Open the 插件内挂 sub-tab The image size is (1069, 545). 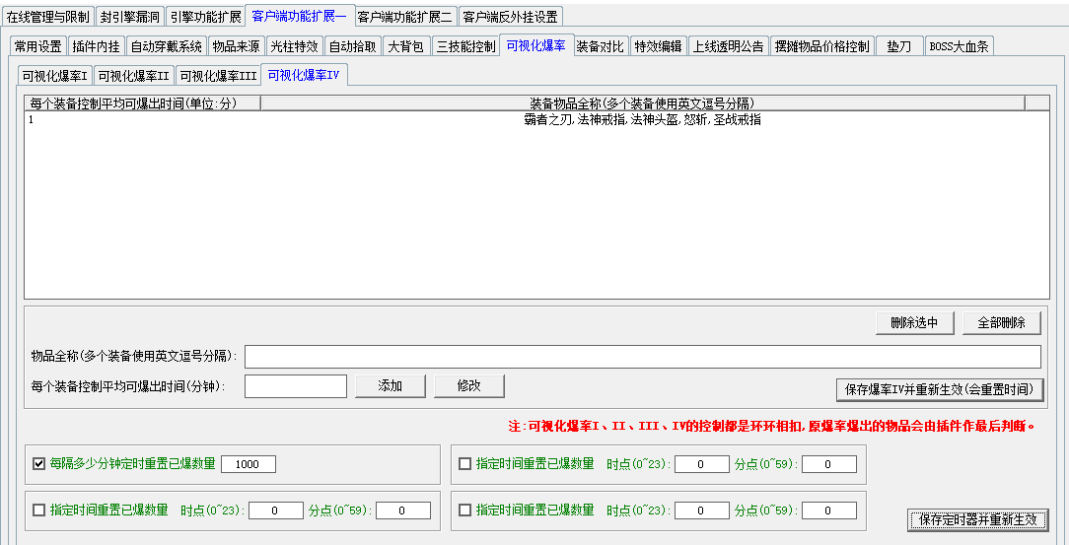pos(96,46)
